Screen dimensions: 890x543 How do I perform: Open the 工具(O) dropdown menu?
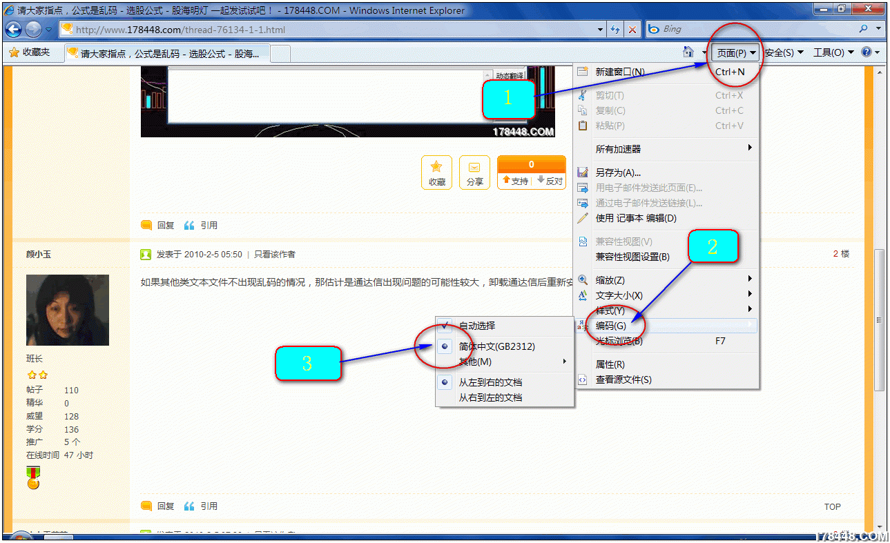(833, 52)
